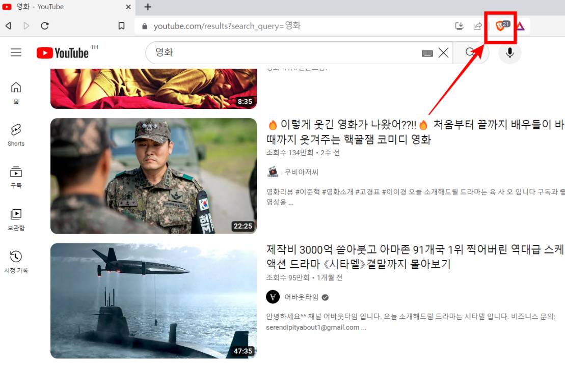Click the description mentioning serendipityabout1@gmail.com
This screenshot has width=565, height=365.
[x=411, y=322]
